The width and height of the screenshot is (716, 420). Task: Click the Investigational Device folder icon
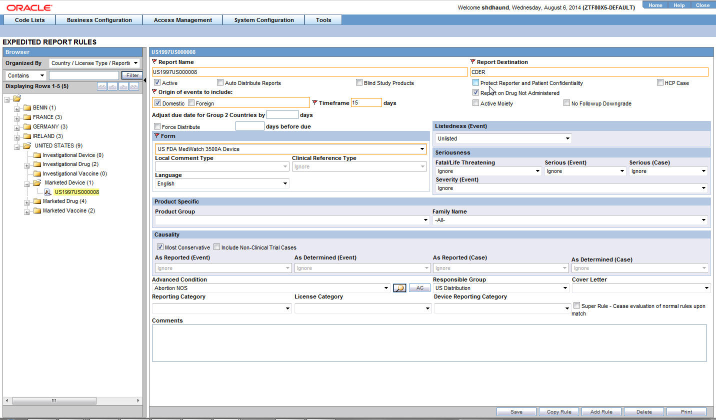pyautogui.click(x=37, y=155)
